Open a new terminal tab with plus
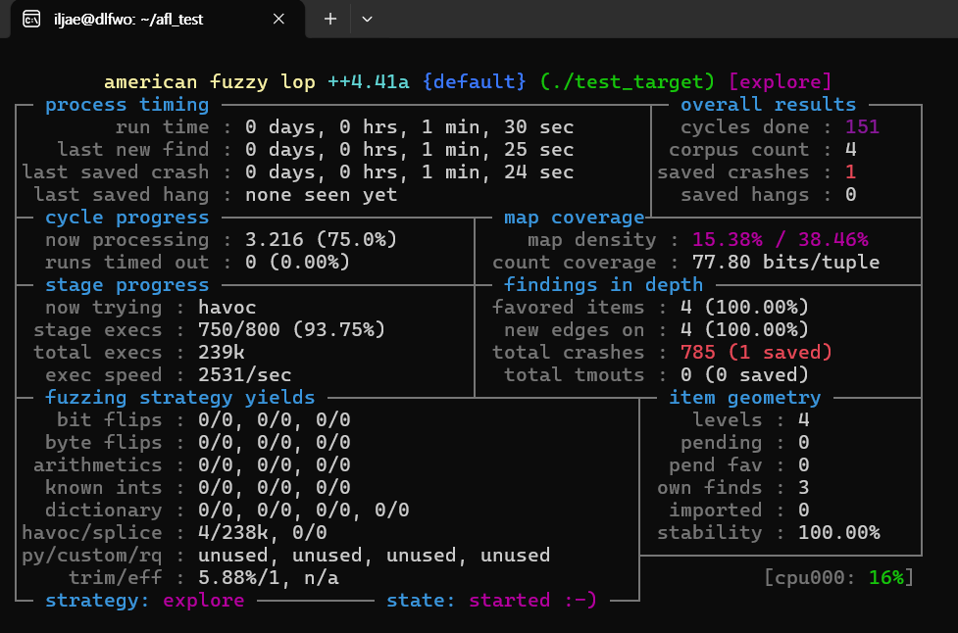958x633 pixels. [x=329, y=19]
